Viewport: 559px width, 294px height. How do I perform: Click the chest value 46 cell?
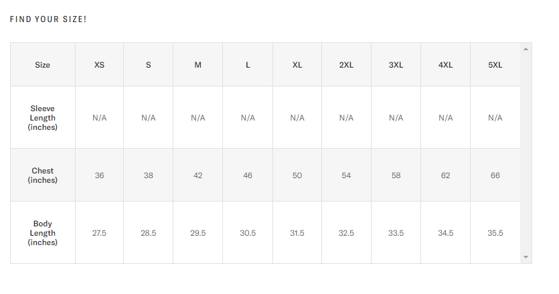[x=248, y=175]
